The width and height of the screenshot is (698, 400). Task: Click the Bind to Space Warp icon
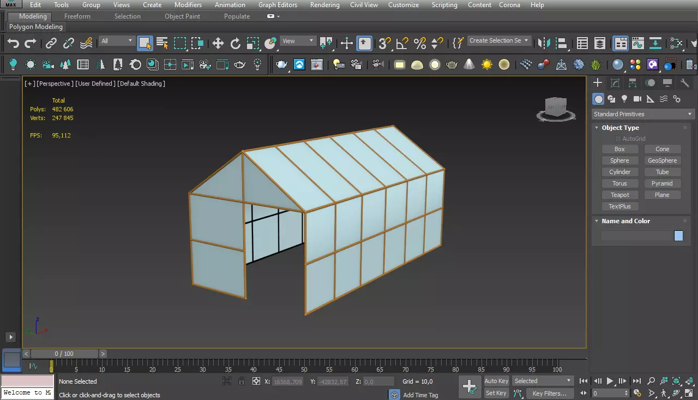click(x=86, y=43)
